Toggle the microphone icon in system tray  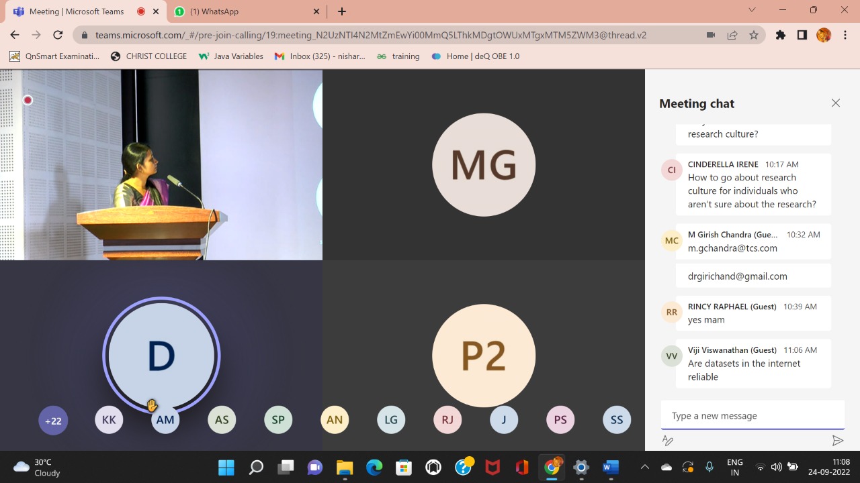pos(709,467)
